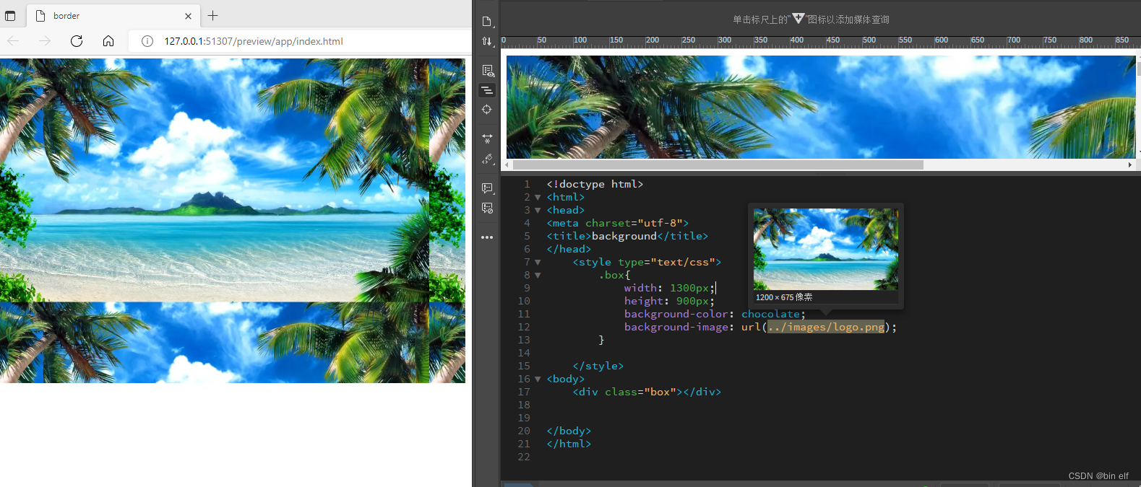Go to browser Home page
Viewport: 1141px width, 487px height.
point(108,41)
